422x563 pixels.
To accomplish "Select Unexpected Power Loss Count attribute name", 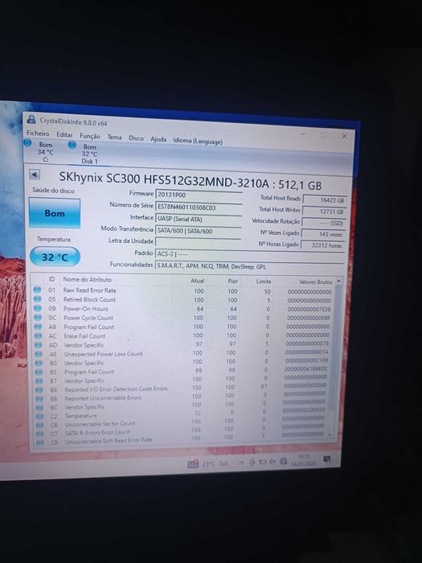I will coord(104,354).
